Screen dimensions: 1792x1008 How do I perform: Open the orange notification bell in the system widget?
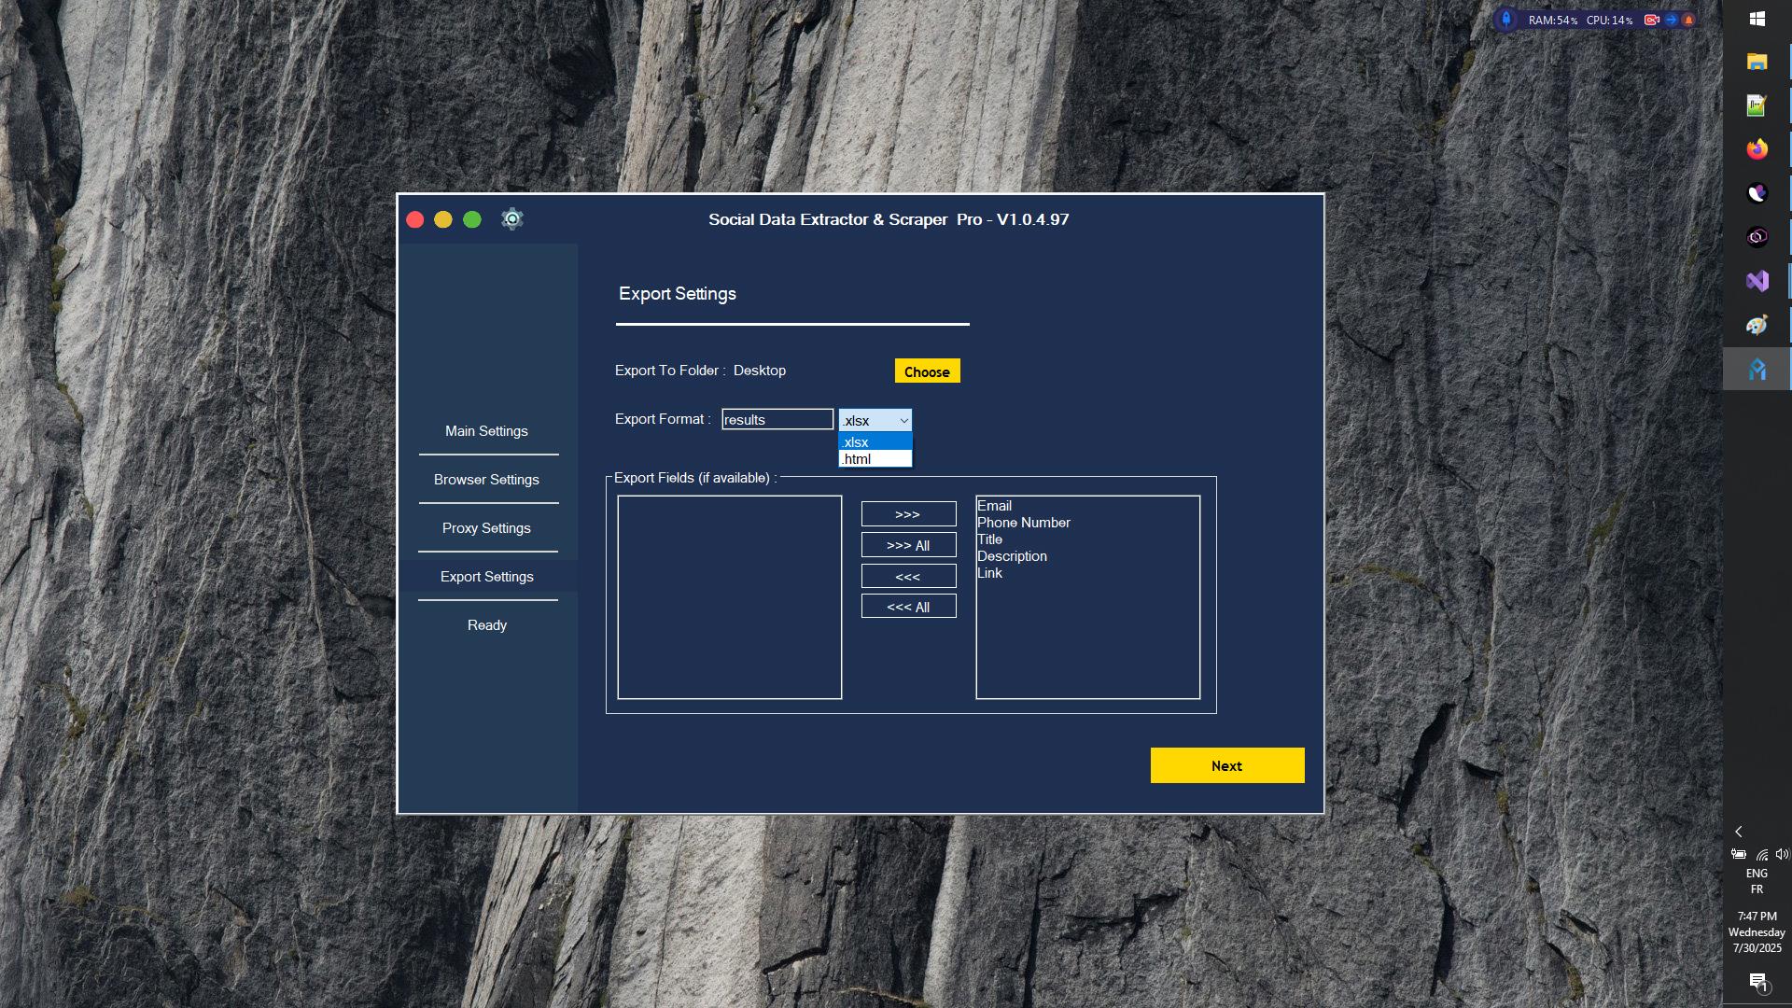[1691, 19]
